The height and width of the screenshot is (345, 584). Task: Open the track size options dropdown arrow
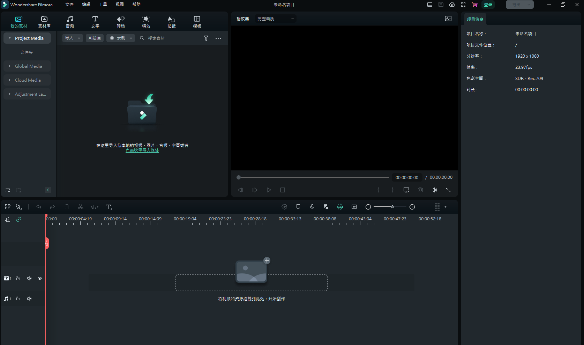click(446, 207)
